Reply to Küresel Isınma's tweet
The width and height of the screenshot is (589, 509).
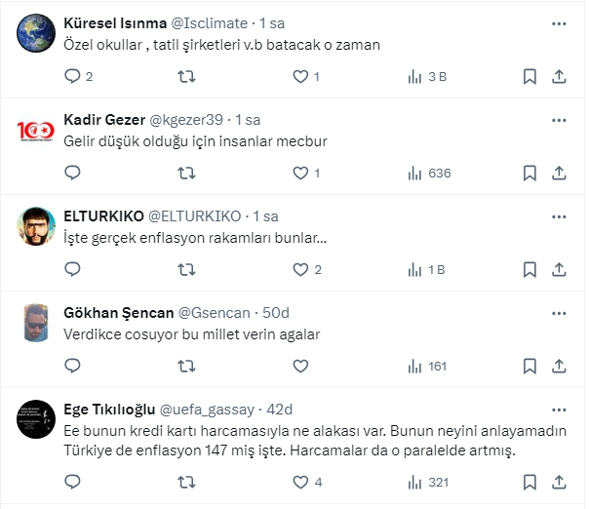[x=72, y=76]
